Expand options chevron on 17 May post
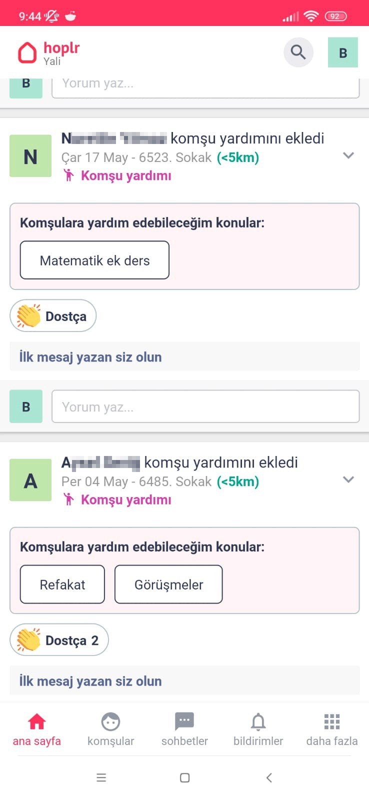 tap(348, 155)
